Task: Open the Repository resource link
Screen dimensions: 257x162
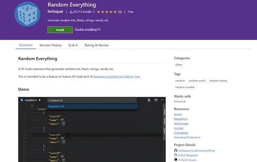Action: (x=181, y=119)
